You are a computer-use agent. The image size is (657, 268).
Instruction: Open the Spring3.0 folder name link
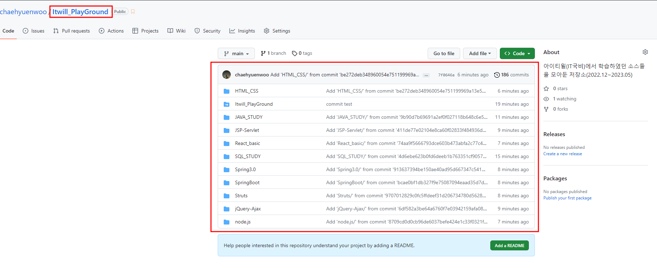(245, 170)
